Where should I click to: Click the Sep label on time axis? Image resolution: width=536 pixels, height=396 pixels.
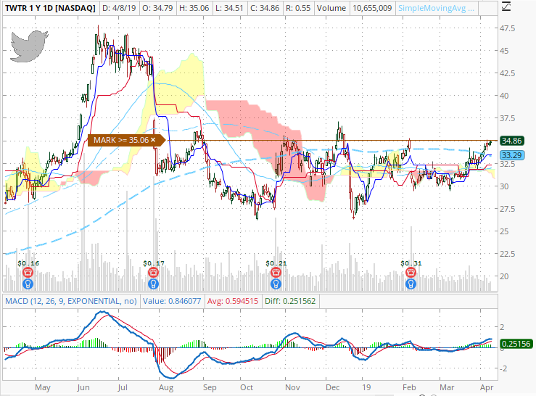[210, 387]
